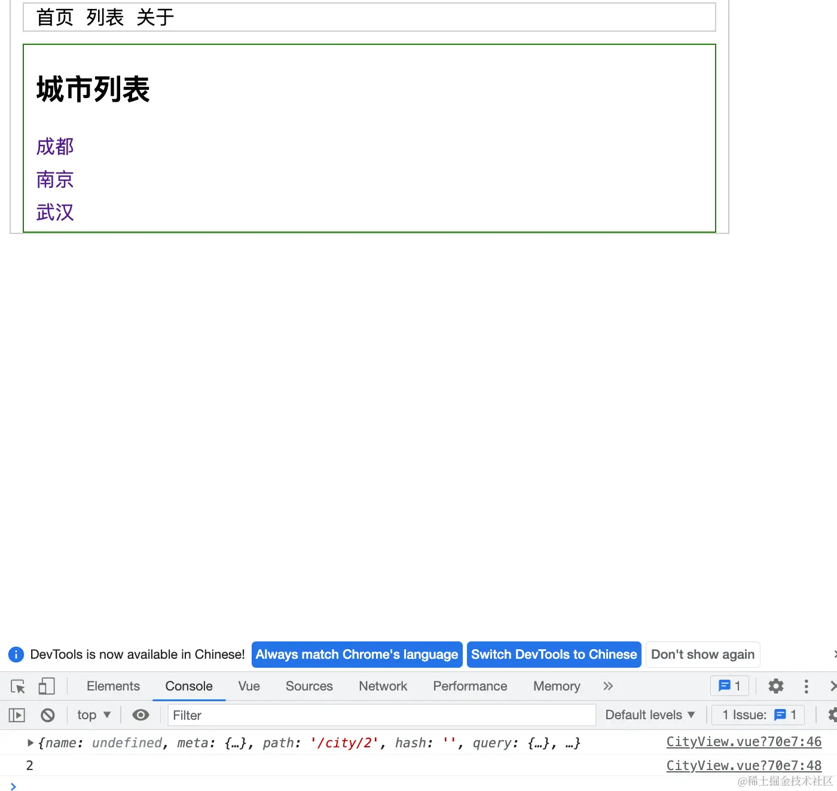Open the DevTools three-dot customize menu

click(x=807, y=686)
